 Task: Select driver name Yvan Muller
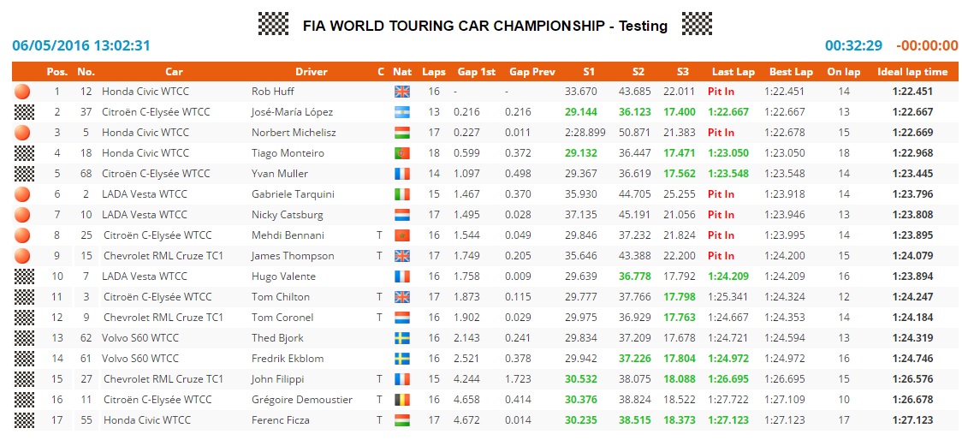[279, 174]
